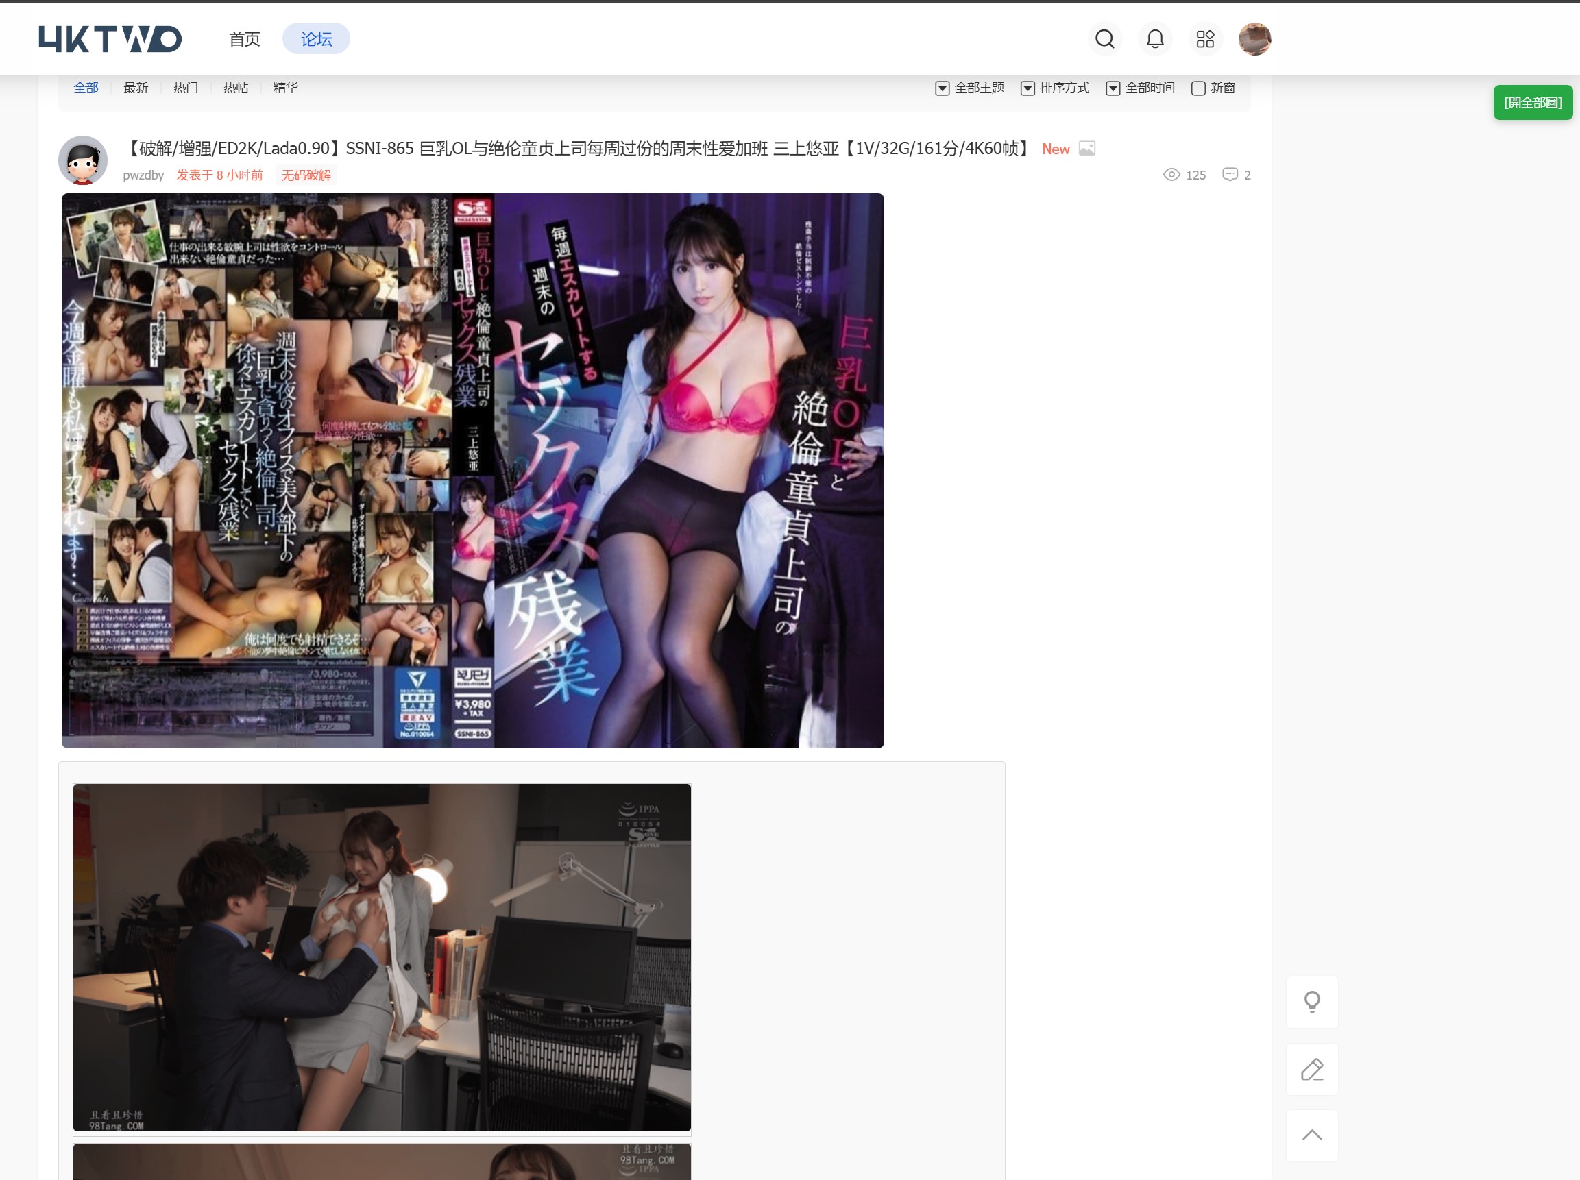
Task: Go to the 首页 nav item
Action: click(x=244, y=39)
